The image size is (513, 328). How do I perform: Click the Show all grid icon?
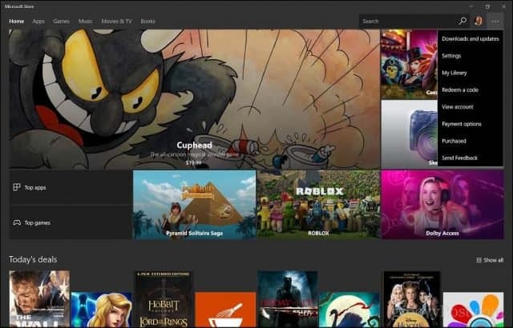point(479,260)
